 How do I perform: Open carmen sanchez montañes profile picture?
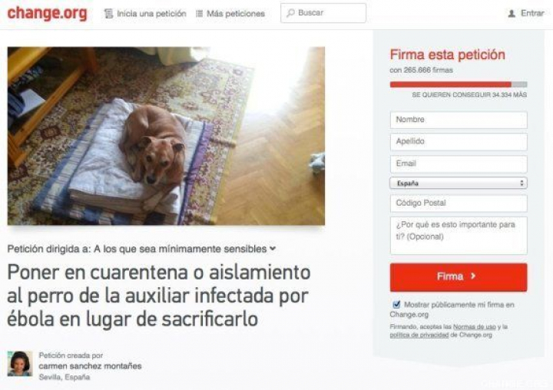(x=20, y=364)
